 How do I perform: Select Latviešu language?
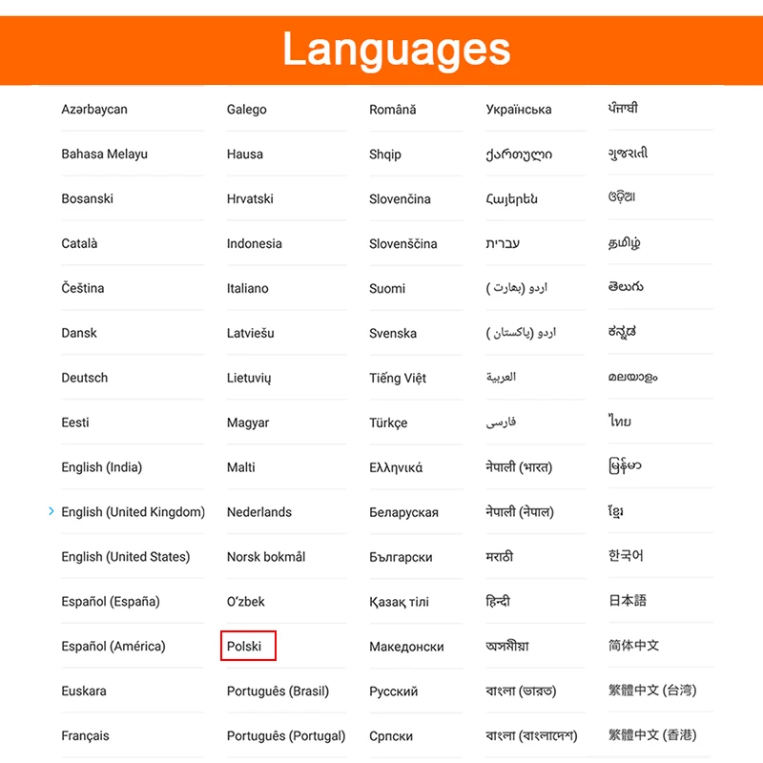pyautogui.click(x=251, y=333)
